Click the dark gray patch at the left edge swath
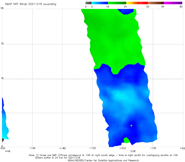Viewport: 185px width, 162px height. coord(3,140)
